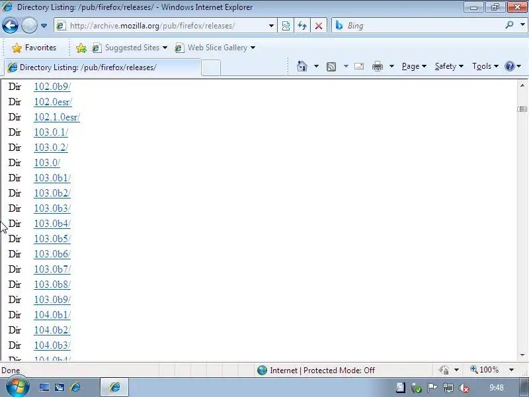Select the Internet Explorer taskbar button
The image size is (529, 397).
(x=114, y=387)
